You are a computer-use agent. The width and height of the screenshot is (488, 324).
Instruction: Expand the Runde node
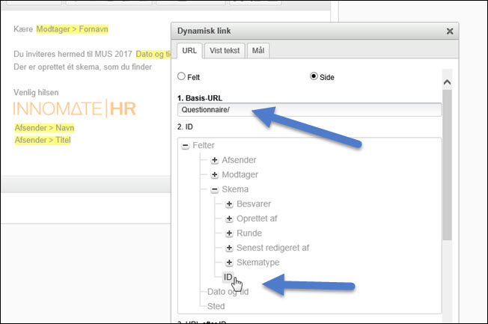(x=229, y=233)
